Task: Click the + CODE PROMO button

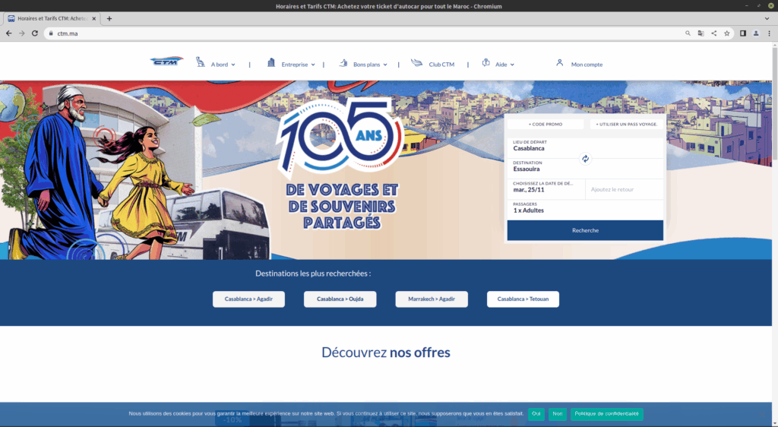Action: (546, 124)
